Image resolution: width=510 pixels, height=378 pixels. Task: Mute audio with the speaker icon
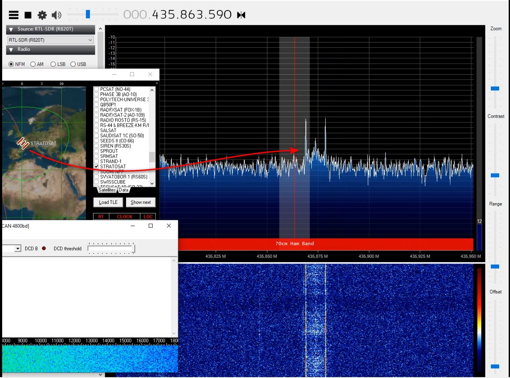[56, 15]
